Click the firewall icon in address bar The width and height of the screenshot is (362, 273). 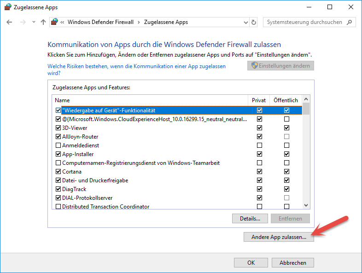(55, 22)
